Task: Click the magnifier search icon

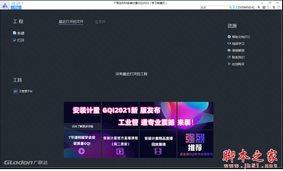Action: click(x=231, y=8)
